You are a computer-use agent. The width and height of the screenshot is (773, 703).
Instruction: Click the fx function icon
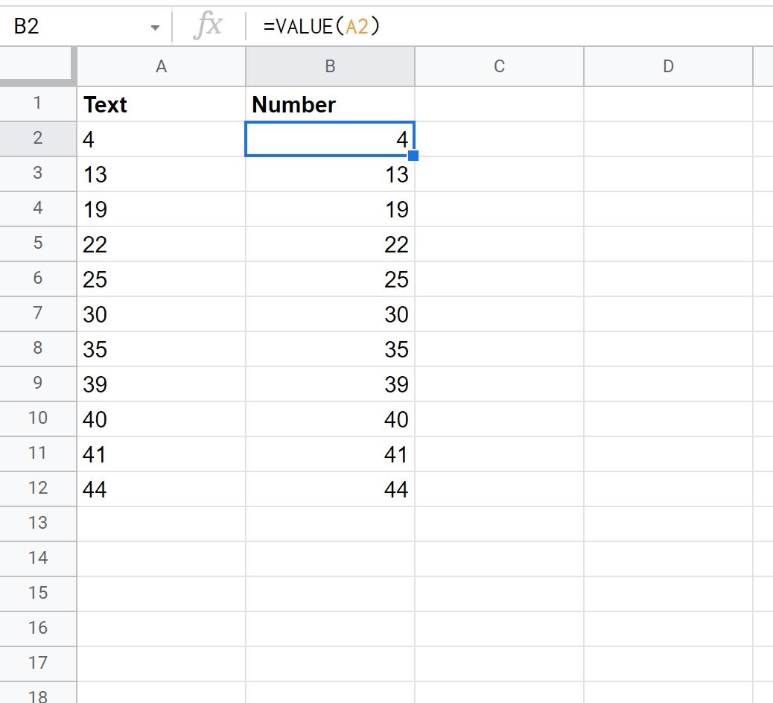tap(208, 27)
